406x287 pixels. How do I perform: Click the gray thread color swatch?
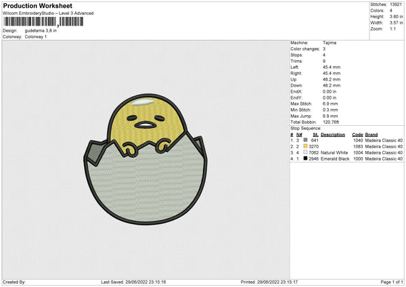pyautogui.click(x=306, y=140)
